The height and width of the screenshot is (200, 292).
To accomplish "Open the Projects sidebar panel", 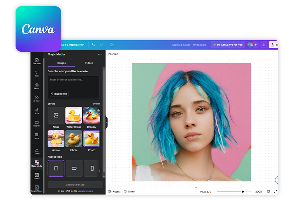I will pyautogui.click(x=37, y=123).
